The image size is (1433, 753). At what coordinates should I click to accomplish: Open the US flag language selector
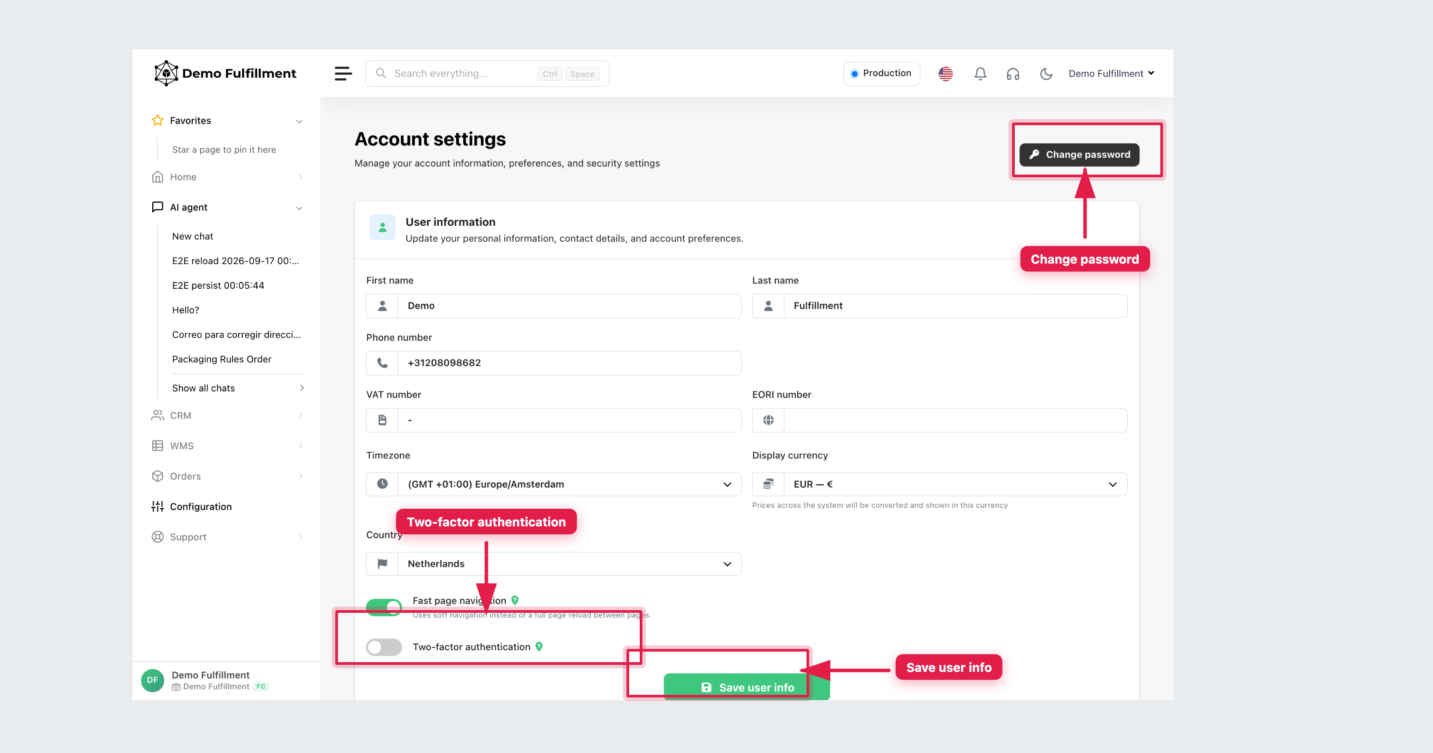[945, 73]
